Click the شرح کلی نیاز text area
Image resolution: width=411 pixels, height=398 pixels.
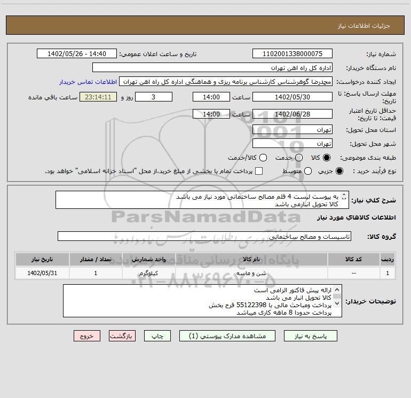[x=202, y=200]
